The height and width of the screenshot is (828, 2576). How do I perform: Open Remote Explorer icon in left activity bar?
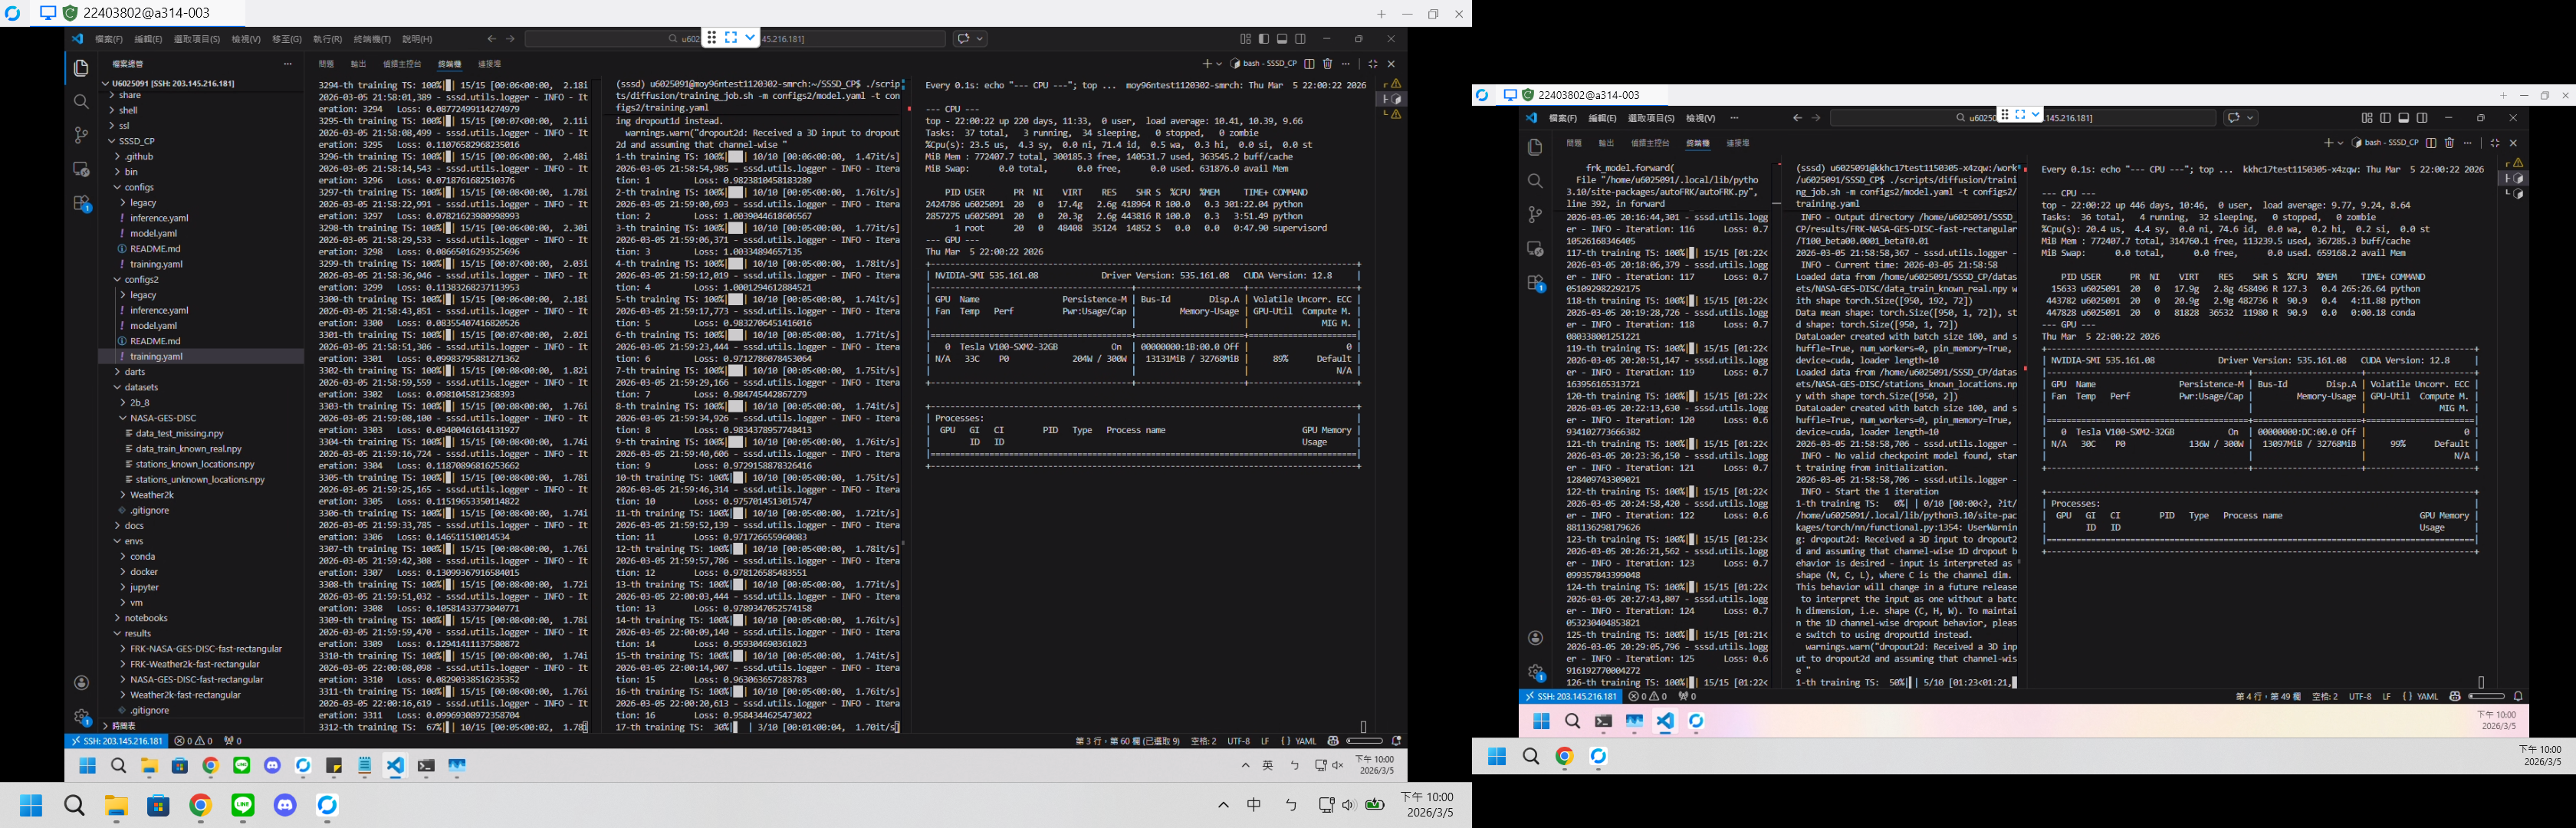click(81, 169)
